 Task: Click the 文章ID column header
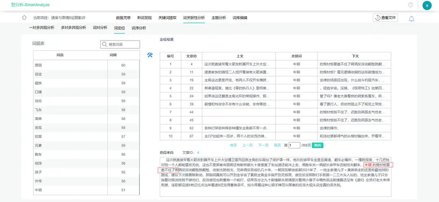(x=191, y=56)
